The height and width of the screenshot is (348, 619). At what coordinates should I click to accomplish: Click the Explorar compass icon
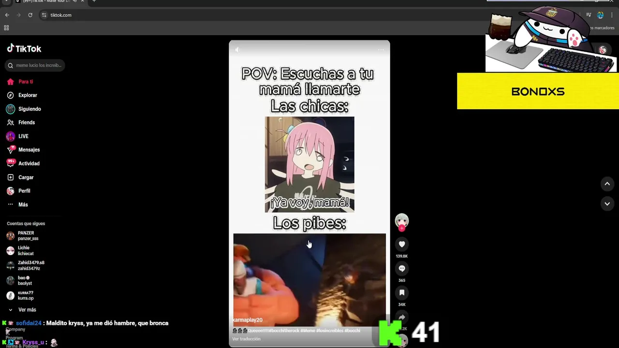[11, 95]
